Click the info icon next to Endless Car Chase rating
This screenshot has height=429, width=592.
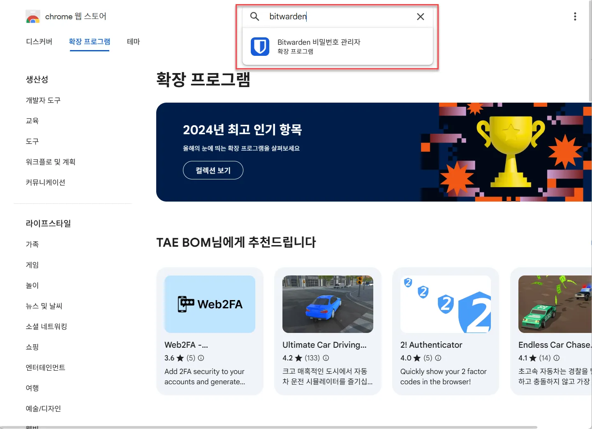pyautogui.click(x=557, y=358)
